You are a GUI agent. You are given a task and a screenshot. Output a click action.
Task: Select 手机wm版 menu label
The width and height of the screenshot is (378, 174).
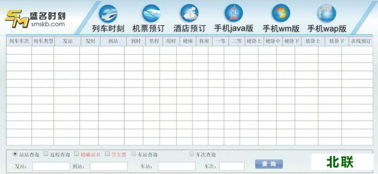point(281,29)
